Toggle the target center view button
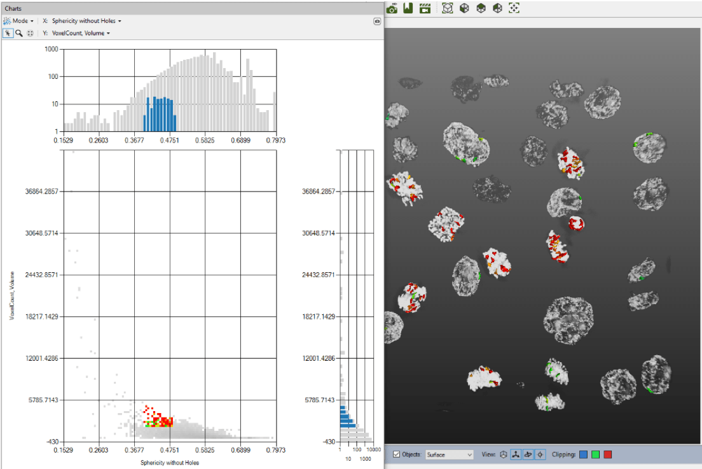 pyautogui.click(x=540, y=454)
